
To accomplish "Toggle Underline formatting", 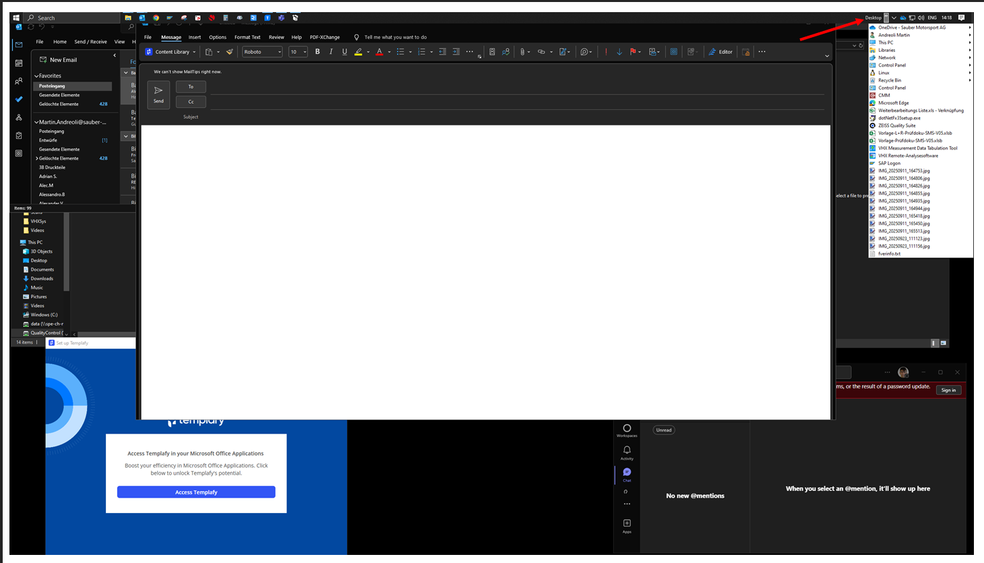I will point(344,52).
